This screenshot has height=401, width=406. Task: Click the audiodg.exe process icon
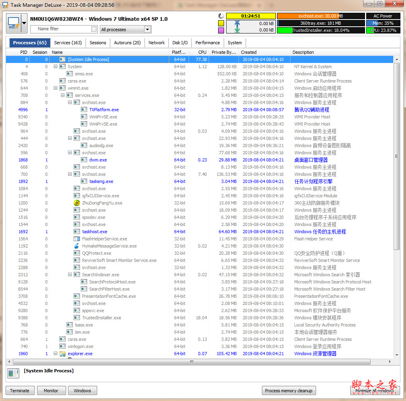click(84, 145)
